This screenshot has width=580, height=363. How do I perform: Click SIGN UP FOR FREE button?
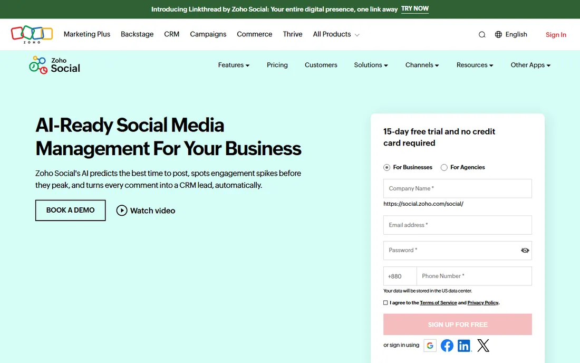coord(458,324)
